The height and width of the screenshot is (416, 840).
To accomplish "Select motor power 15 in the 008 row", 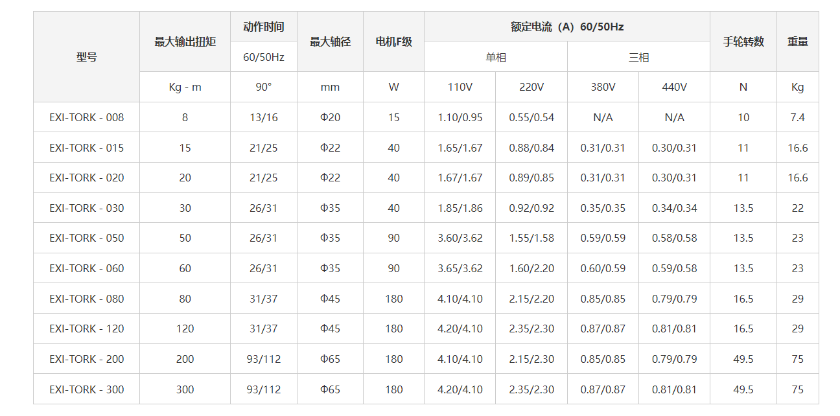I will 393,117.
